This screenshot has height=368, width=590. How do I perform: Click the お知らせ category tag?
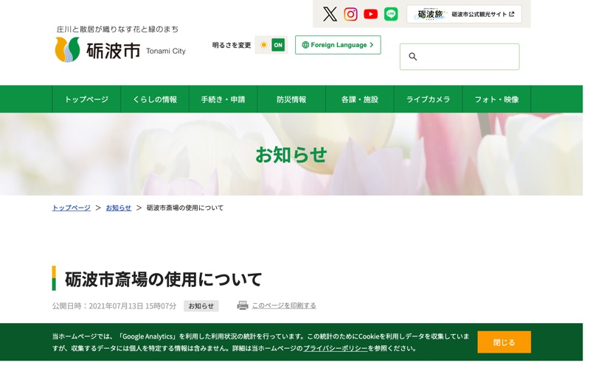201,306
